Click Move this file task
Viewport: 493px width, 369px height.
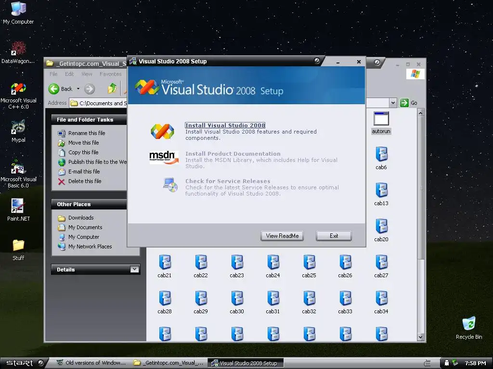tap(78, 143)
